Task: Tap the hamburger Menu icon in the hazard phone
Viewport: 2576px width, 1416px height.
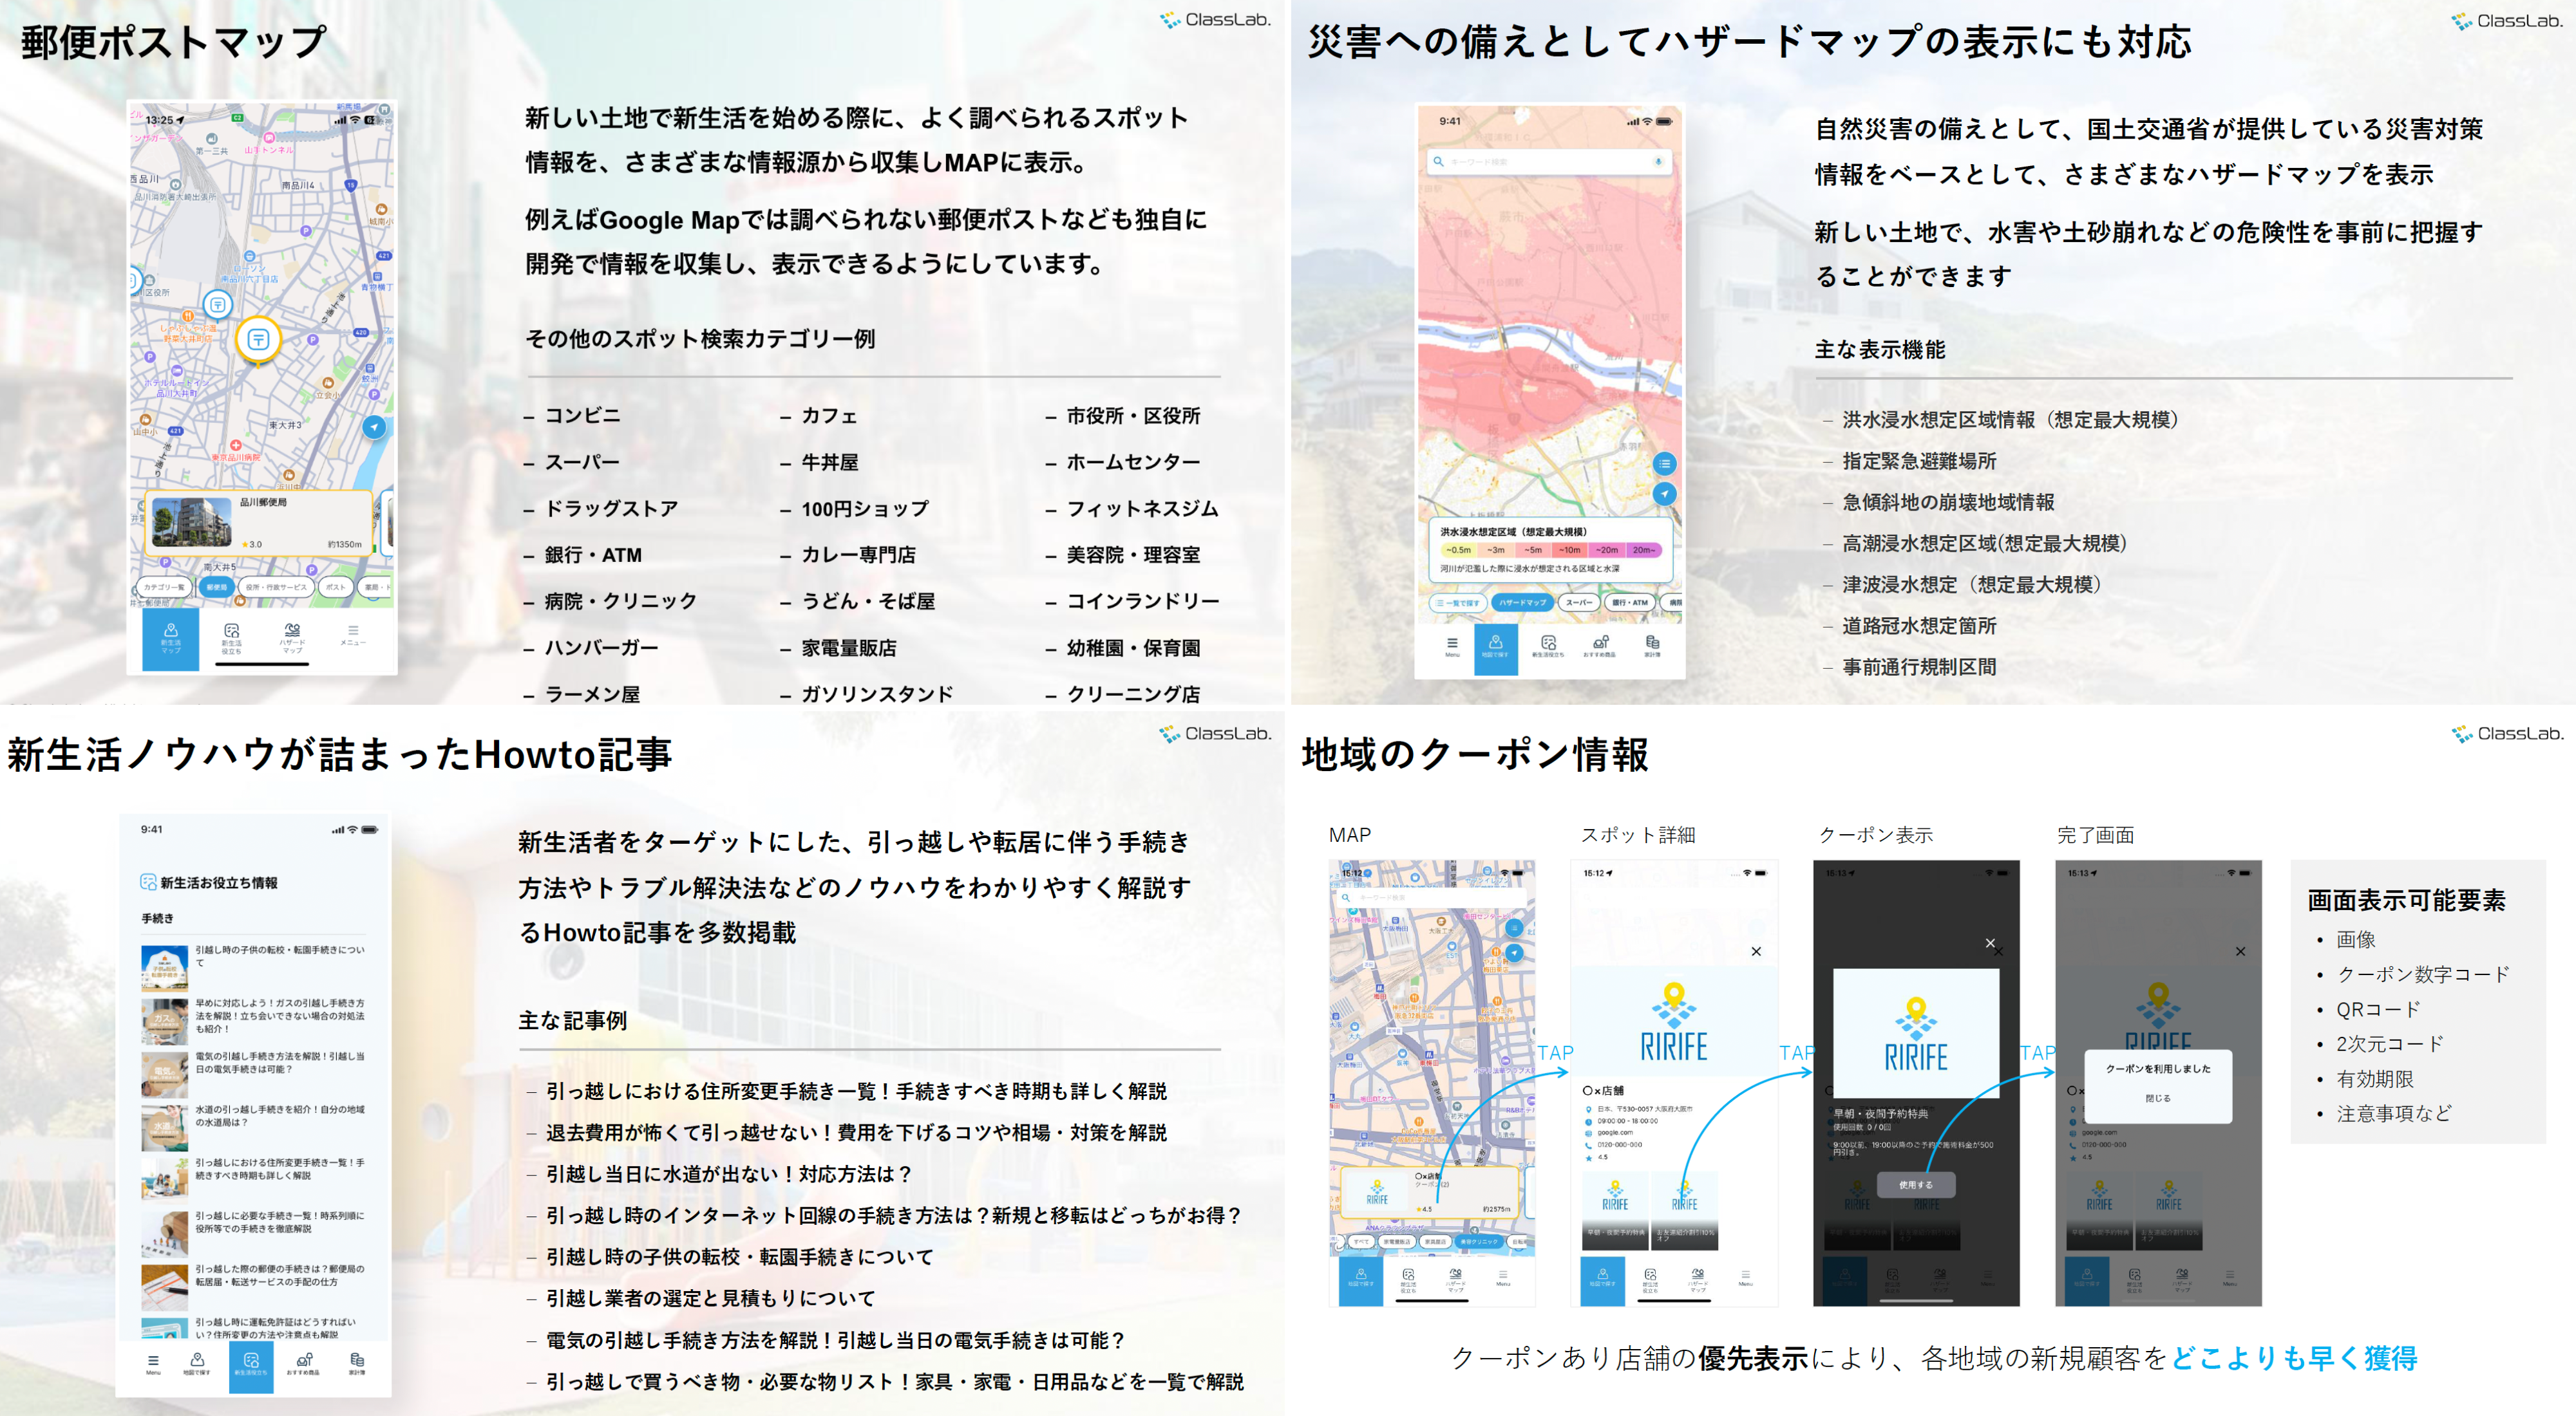Action: pos(1452,646)
